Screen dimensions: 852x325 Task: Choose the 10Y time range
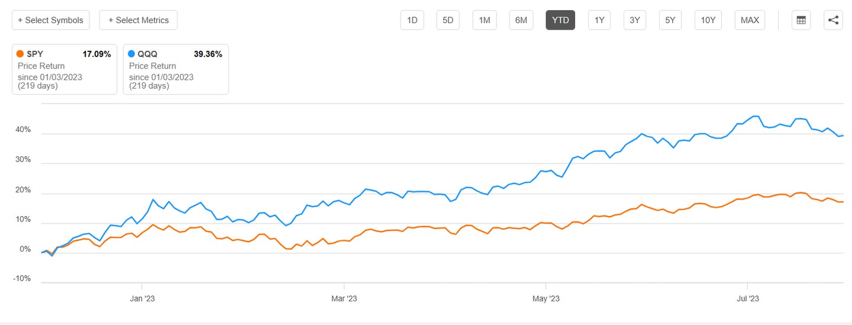pyautogui.click(x=708, y=20)
